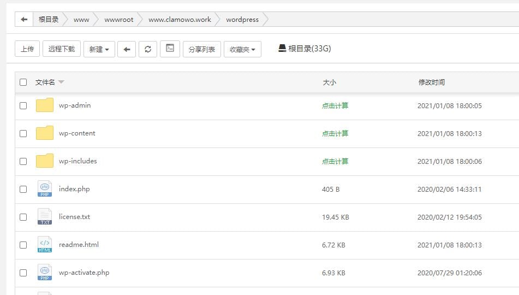Click the 上传 upload button
This screenshot has width=519, height=295.
coord(27,49)
